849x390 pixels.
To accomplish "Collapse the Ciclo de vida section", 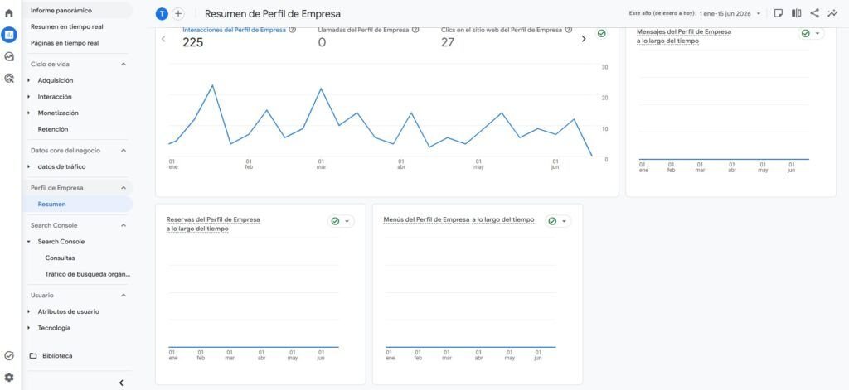I will 124,65.
